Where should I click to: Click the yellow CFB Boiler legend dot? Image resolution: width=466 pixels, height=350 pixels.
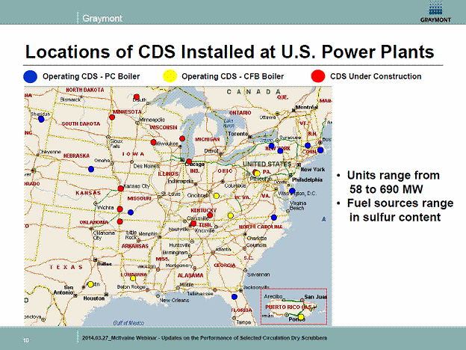point(170,76)
